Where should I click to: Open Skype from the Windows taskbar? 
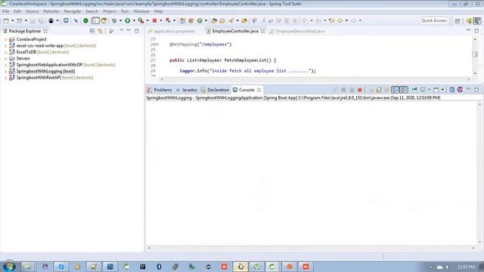coord(61,267)
